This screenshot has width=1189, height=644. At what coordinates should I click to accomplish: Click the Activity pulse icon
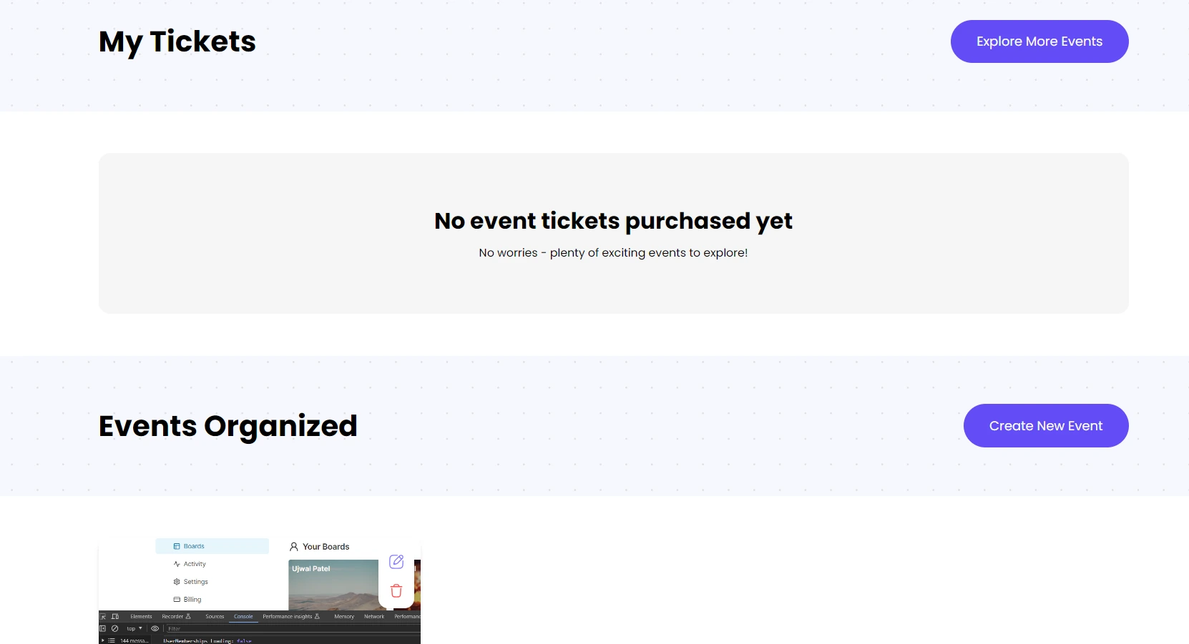177,564
